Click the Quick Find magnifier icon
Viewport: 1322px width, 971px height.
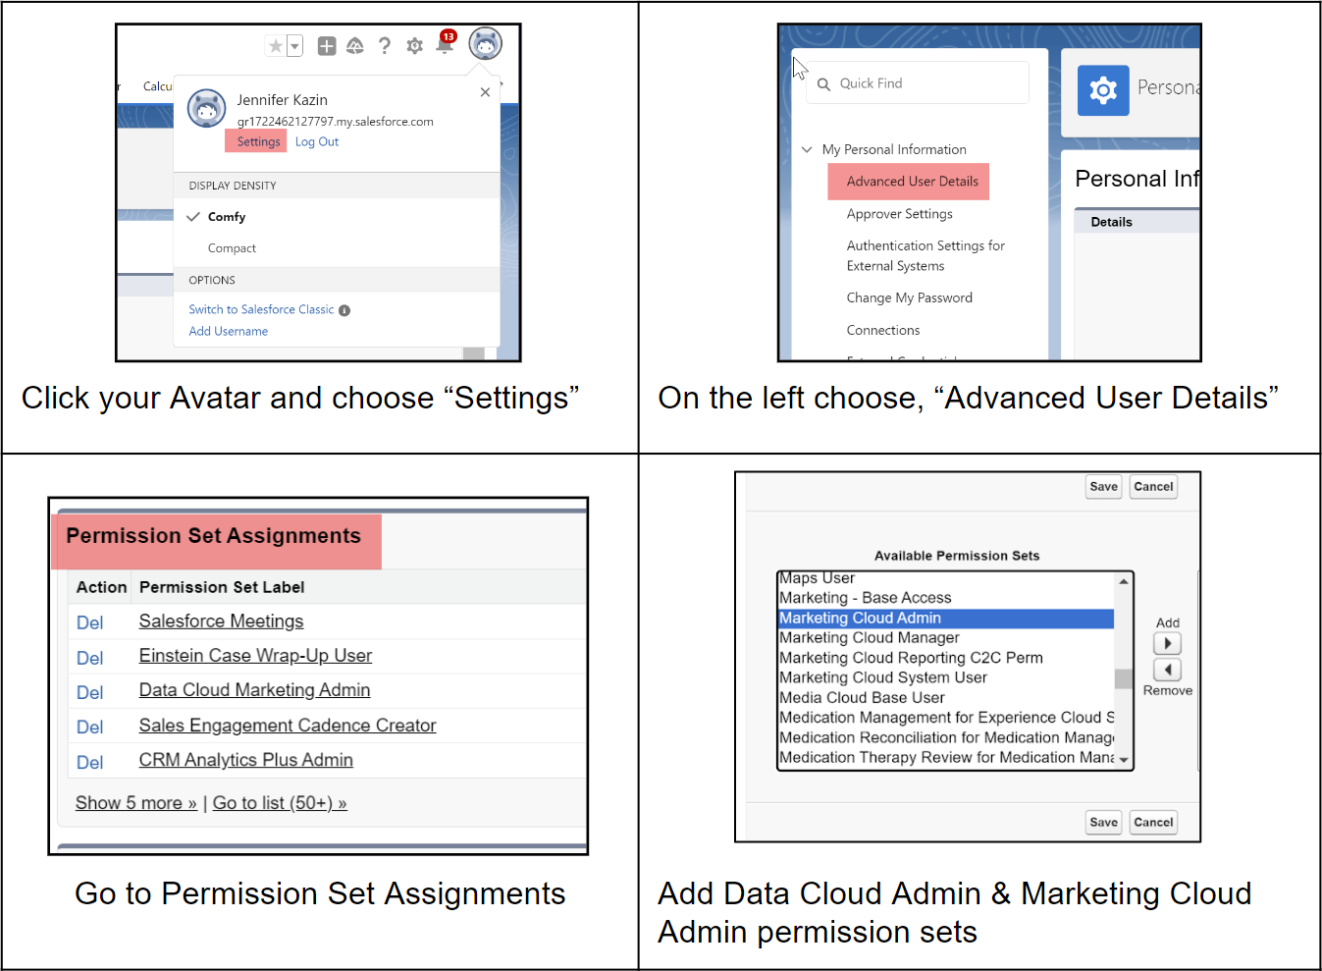coord(823,84)
